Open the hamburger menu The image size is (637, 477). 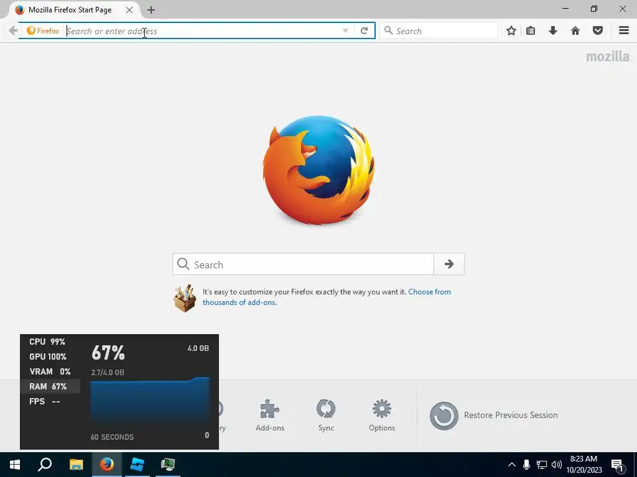tap(624, 30)
